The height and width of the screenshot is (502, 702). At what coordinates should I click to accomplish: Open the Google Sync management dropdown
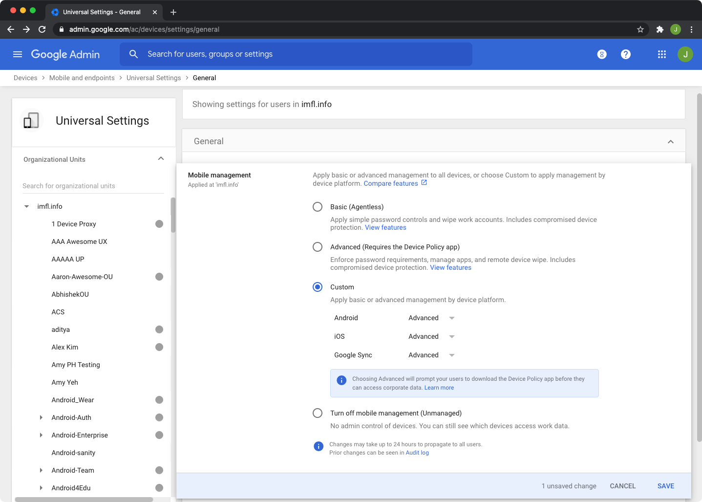(x=432, y=355)
